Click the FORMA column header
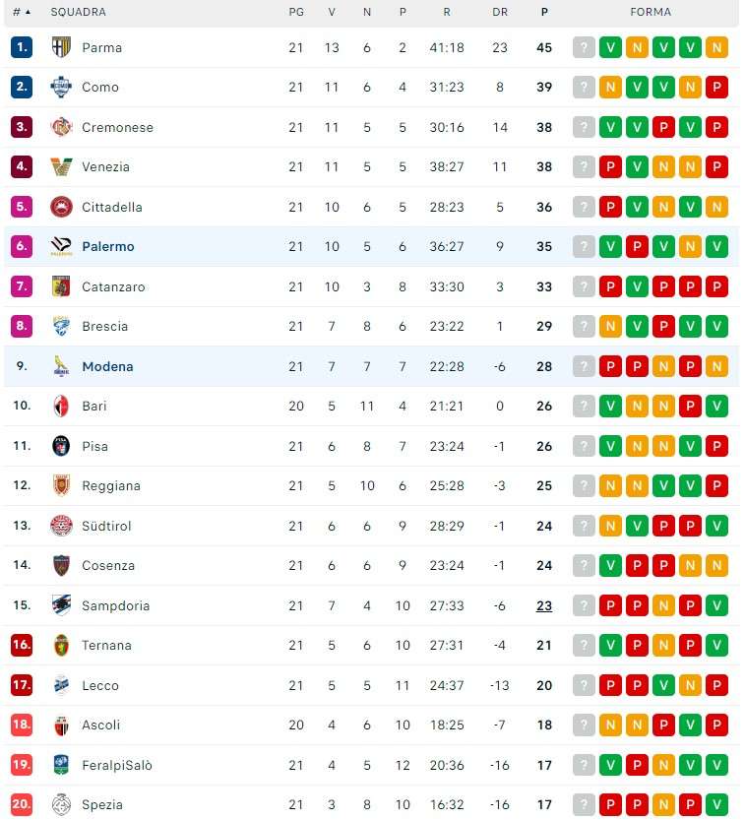This screenshot has width=745, height=820. pos(651,12)
